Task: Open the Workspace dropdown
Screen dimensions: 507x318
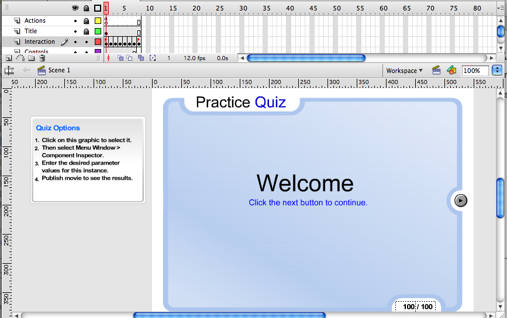Action: [x=405, y=70]
